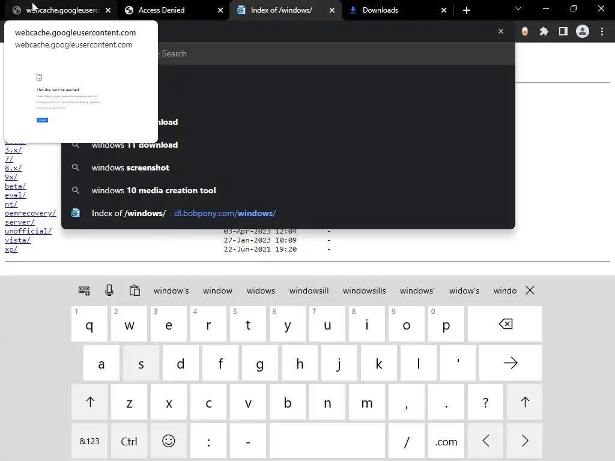Choose suggestion windows 10 media creation tool
This screenshot has height=461, width=615.
coord(288,190)
